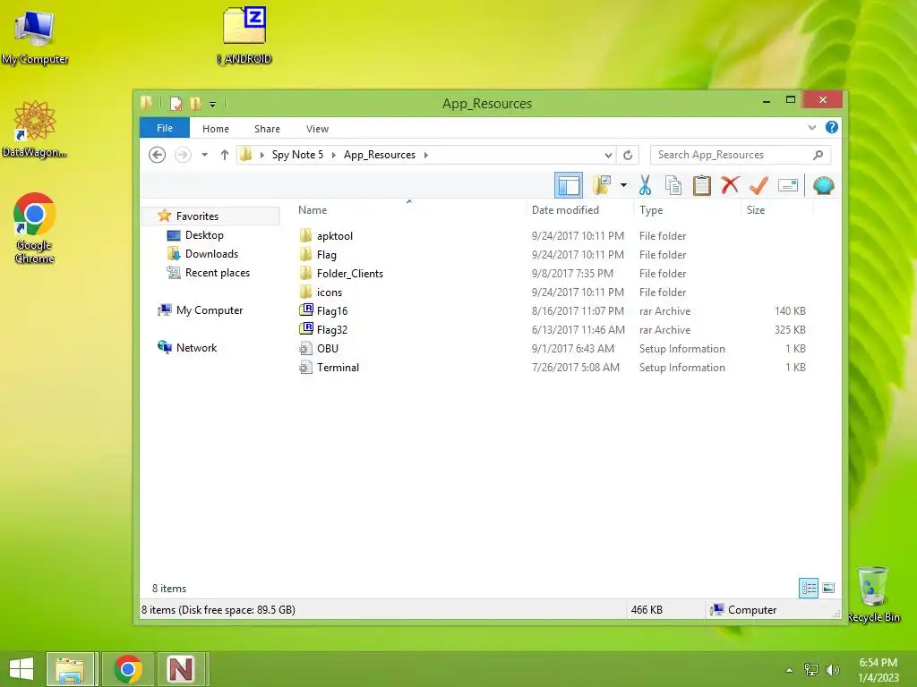Click the Cut scissors icon
This screenshot has height=687, width=917.
645,186
